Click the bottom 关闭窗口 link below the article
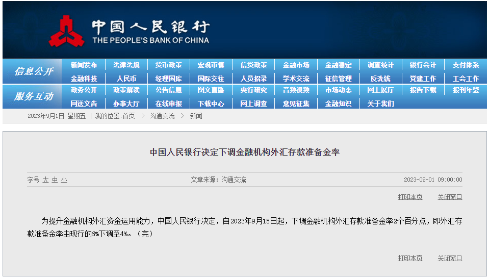Viewport: 489px width, 279px height. click(450, 258)
